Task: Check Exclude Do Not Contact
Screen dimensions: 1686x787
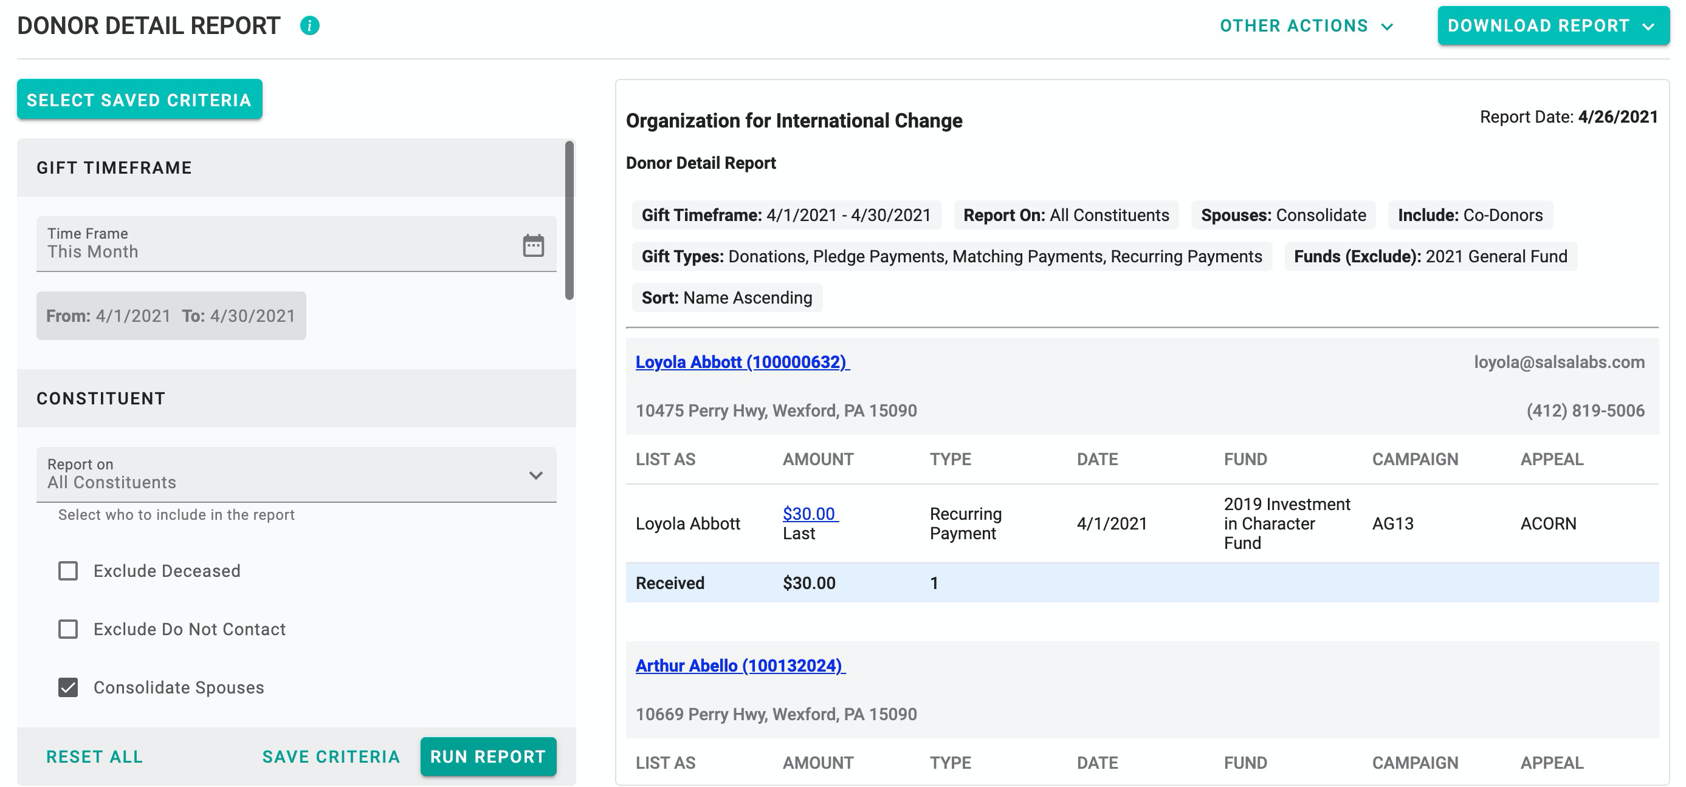Action: click(67, 629)
